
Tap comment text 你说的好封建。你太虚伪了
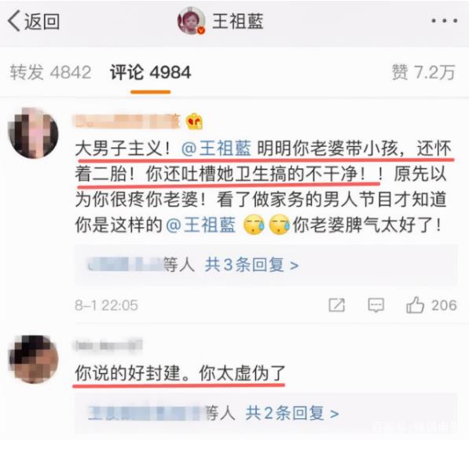[x=181, y=373]
